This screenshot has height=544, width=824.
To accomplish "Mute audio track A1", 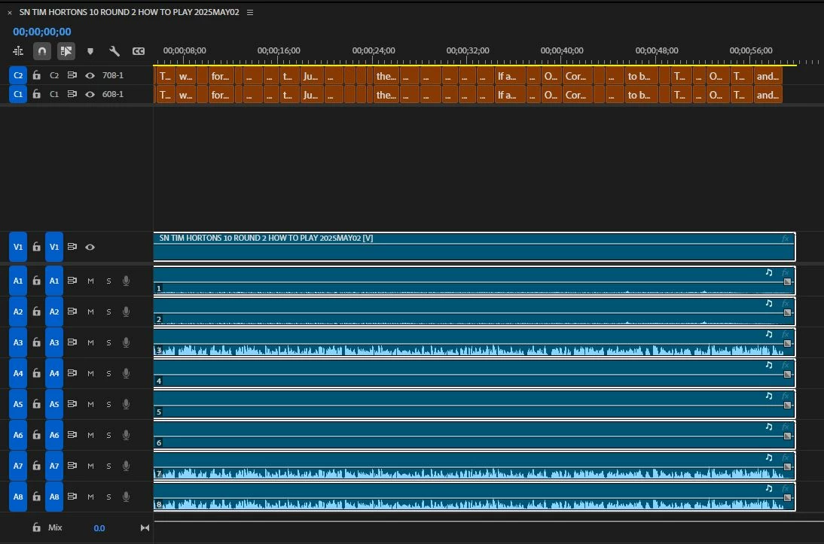I will pyautogui.click(x=90, y=281).
